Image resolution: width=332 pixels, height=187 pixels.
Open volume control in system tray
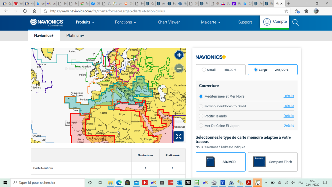pos(293,182)
